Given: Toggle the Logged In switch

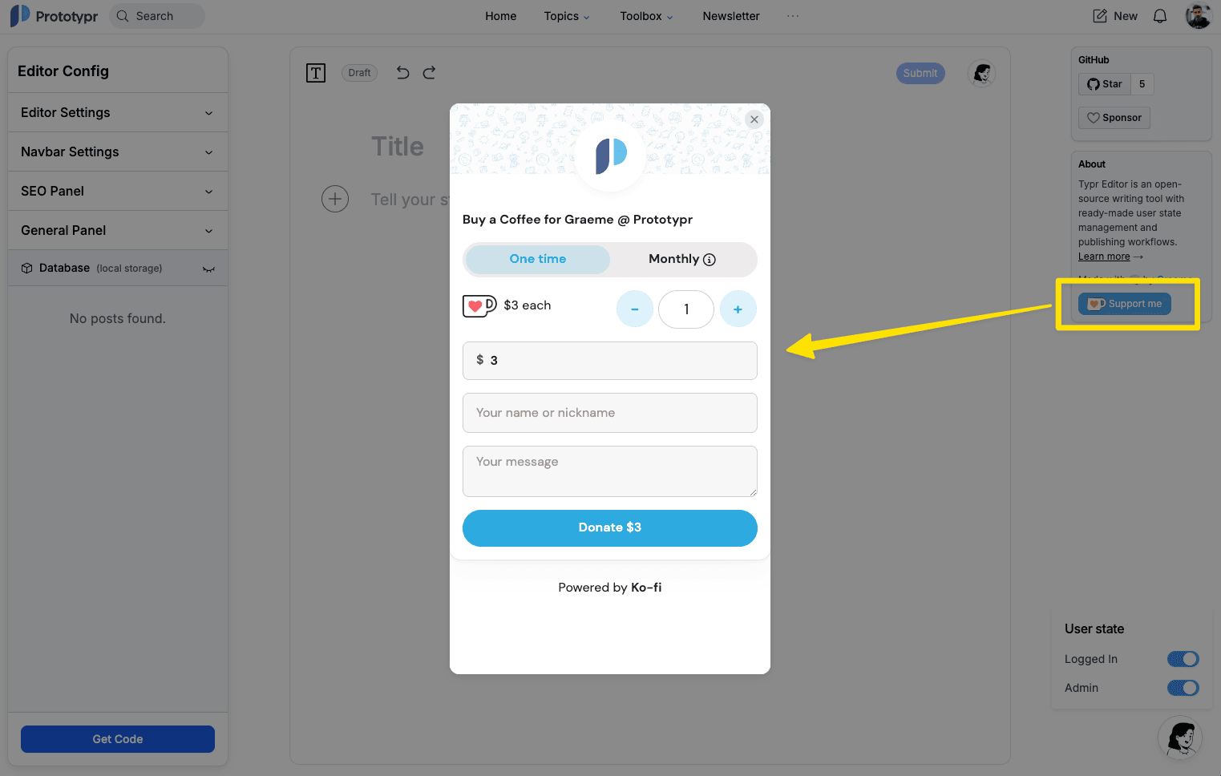Looking at the screenshot, I should tap(1183, 659).
